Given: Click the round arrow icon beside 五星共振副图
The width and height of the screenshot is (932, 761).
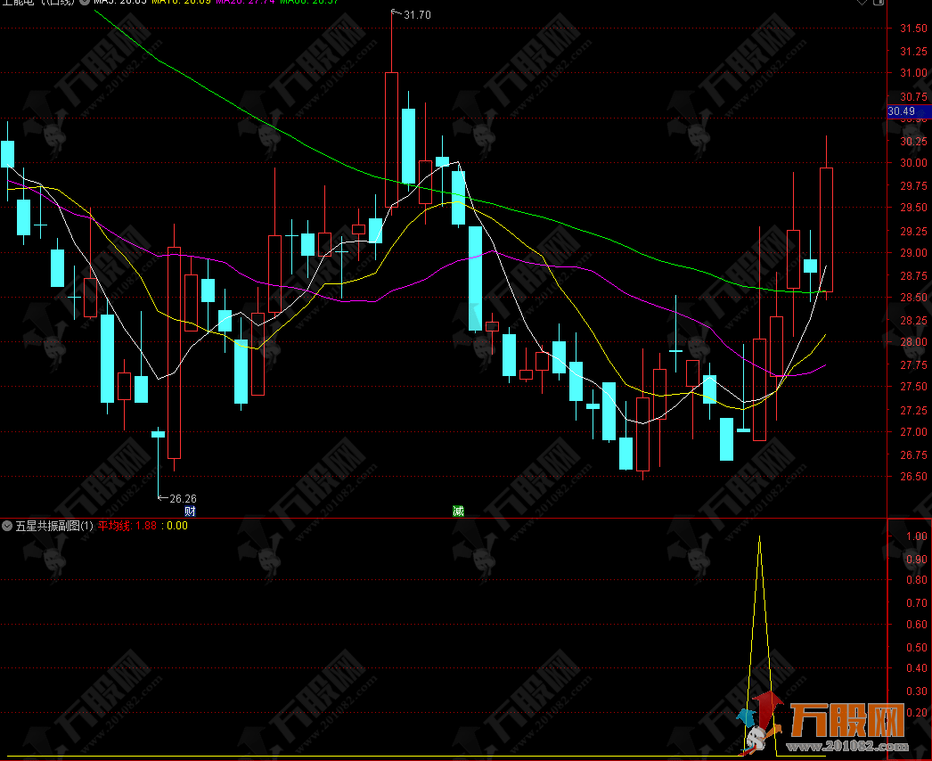Looking at the screenshot, I should (8, 526).
